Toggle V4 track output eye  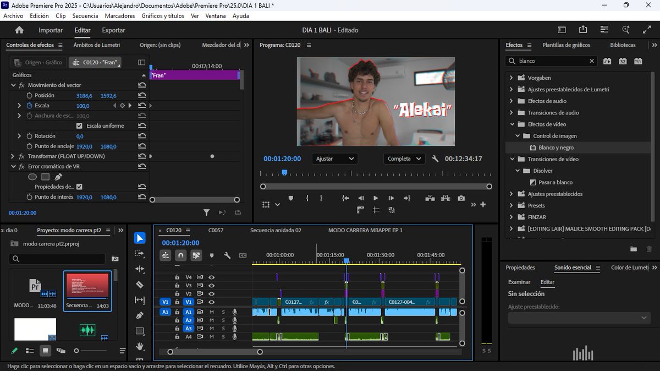[x=211, y=277]
